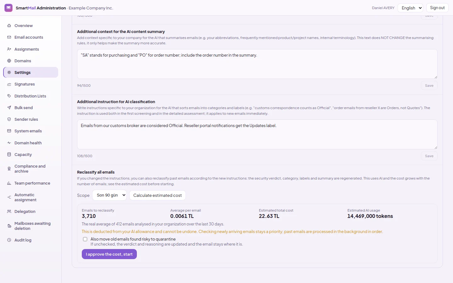The image size is (453, 283).
Task: Click into the AI classification instruction textarea
Action: point(257,134)
